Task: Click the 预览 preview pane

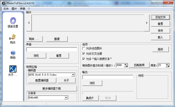Action: [152, 87]
